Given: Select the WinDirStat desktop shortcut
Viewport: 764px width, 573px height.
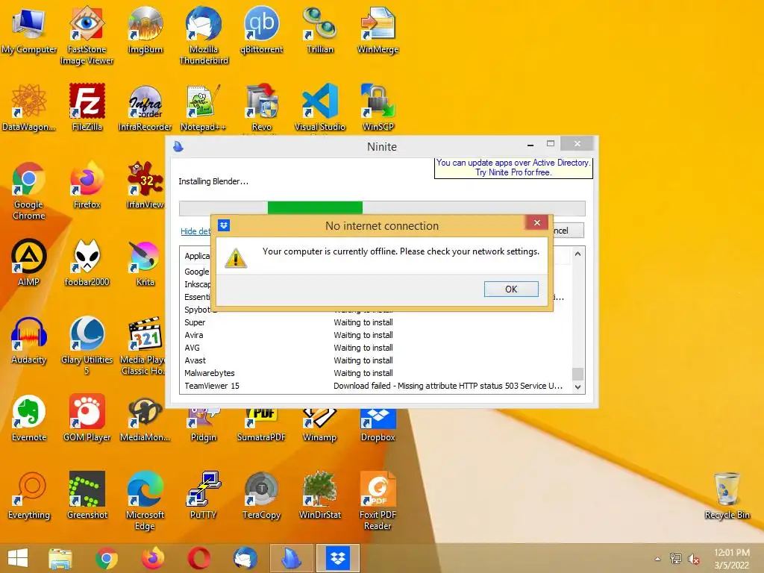Looking at the screenshot, I should pyautogui.click(x=319, y=495).
